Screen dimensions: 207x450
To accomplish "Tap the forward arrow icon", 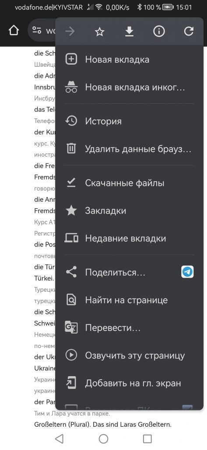I will 70,31.
